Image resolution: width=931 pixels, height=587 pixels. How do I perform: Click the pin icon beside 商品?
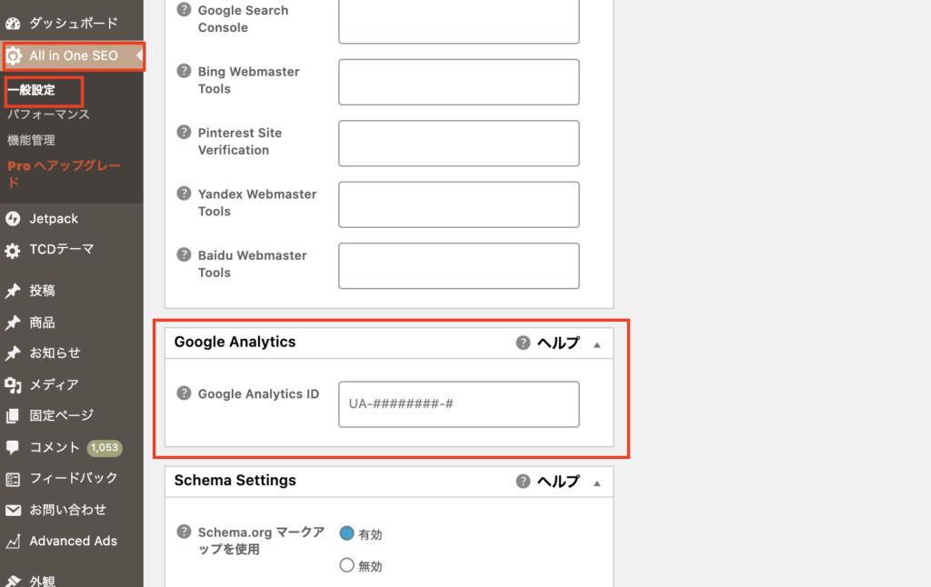point(13,323)
